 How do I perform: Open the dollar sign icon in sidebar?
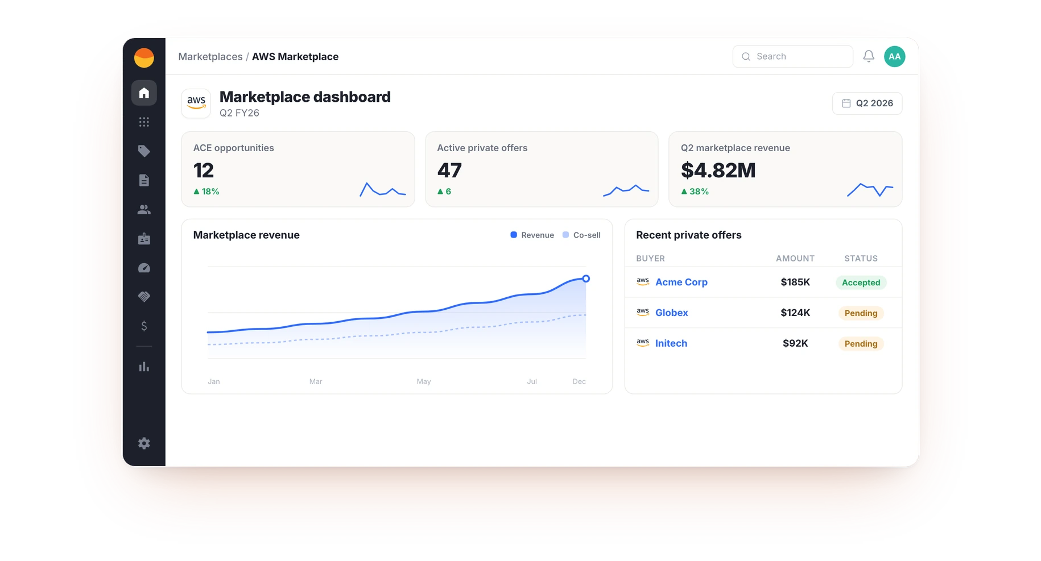tap(144, 326)
